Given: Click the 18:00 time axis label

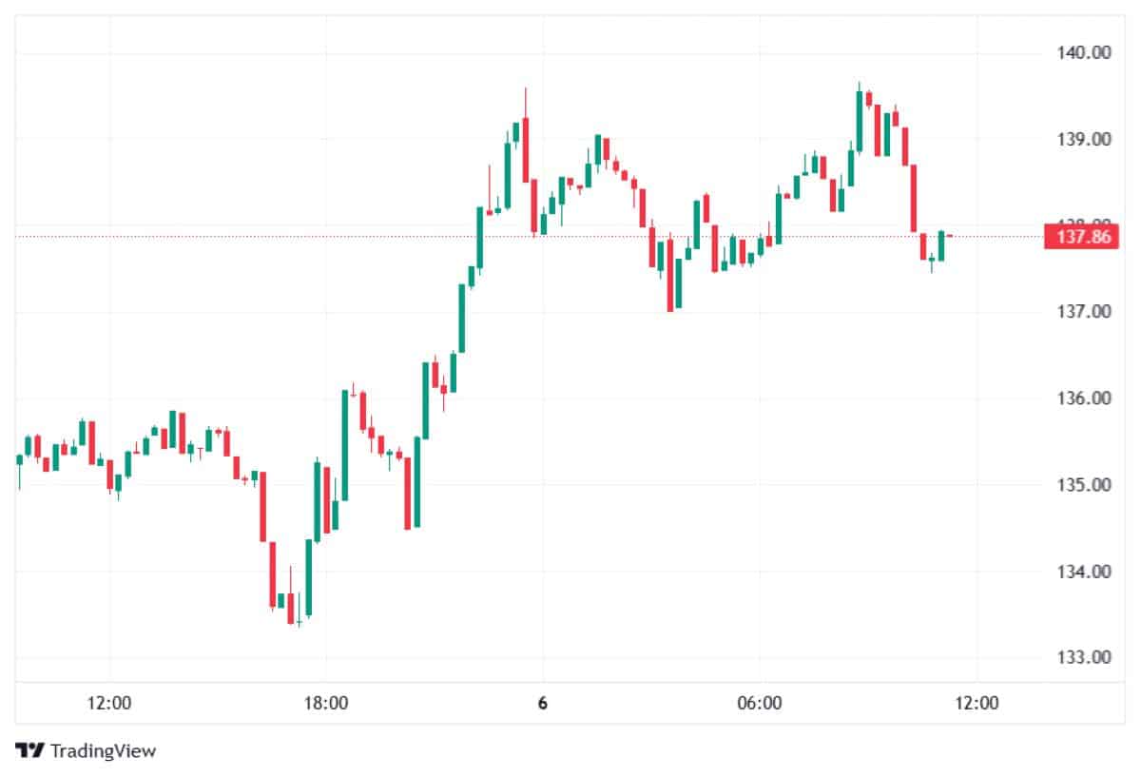Looking at the screenshot, I should [x=325, y=704].
